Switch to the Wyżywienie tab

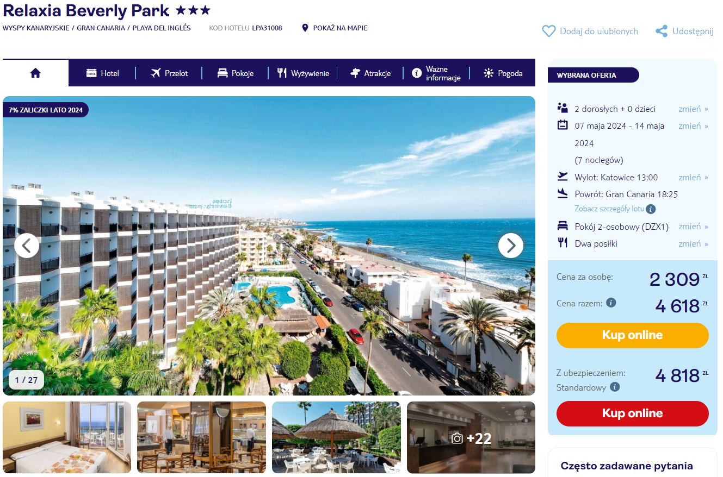tap(302, 73)
